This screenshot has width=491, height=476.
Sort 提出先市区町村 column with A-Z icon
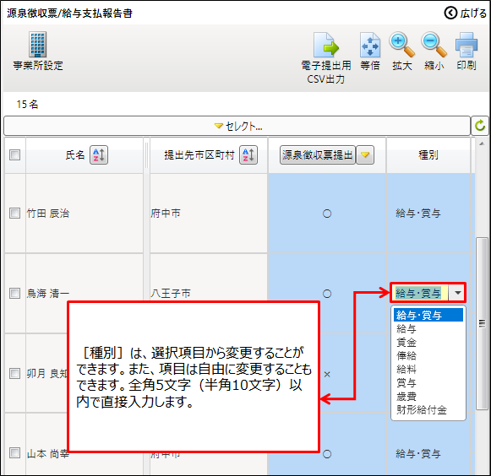tap(248, 154)
